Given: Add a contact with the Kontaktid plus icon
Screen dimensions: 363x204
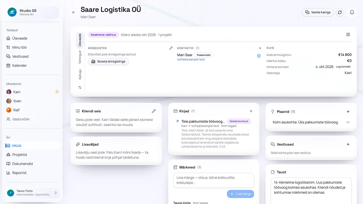Looking at the screenshot, I should point(260,48).
